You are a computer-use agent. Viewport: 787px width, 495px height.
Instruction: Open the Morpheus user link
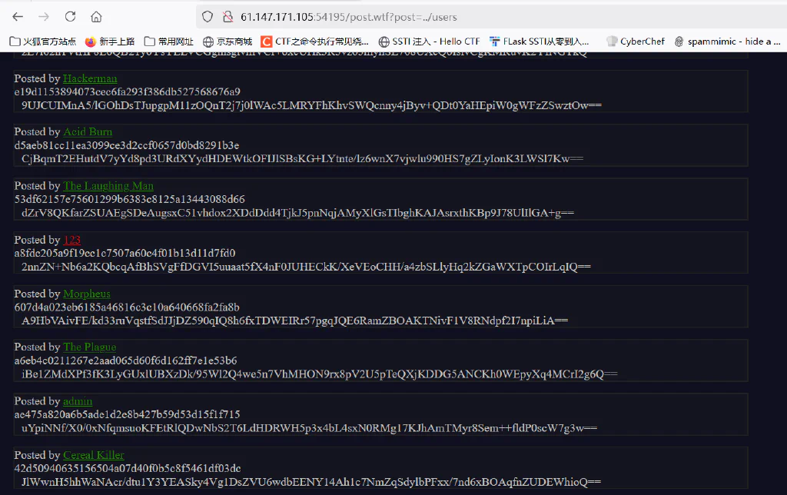click(x=87, y=294)
